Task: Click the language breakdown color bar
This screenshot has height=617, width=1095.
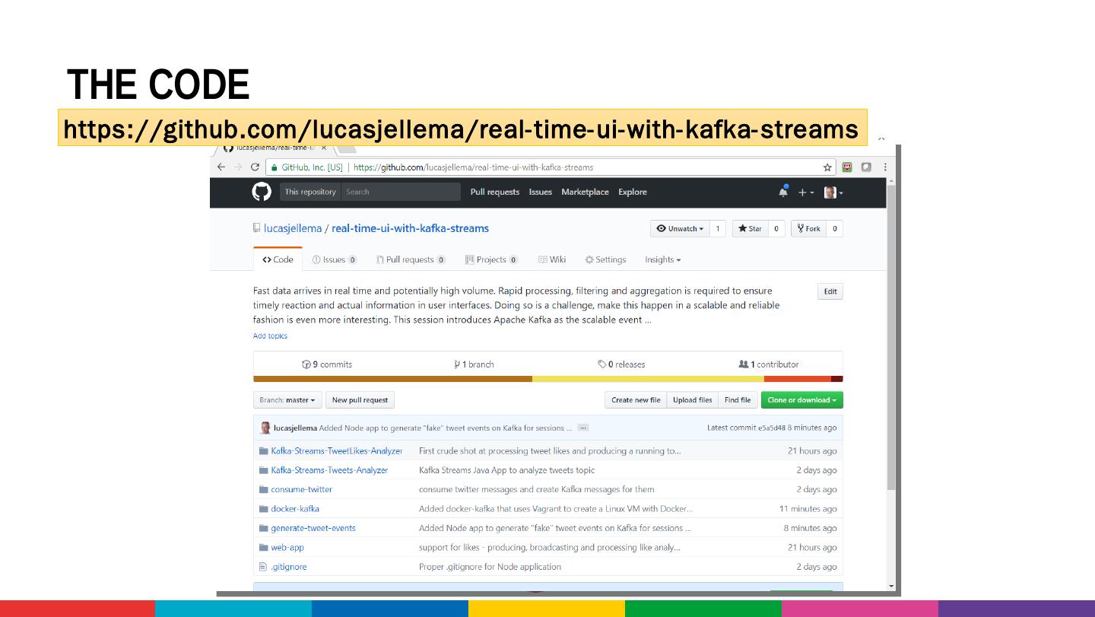Action: 547,379
